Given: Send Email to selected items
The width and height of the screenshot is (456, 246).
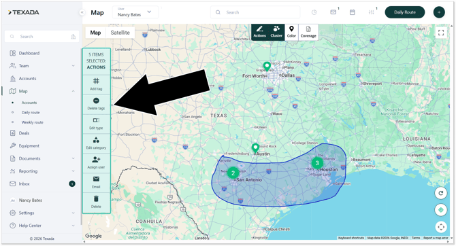Looking at the screenshot, I should (96, 182).
